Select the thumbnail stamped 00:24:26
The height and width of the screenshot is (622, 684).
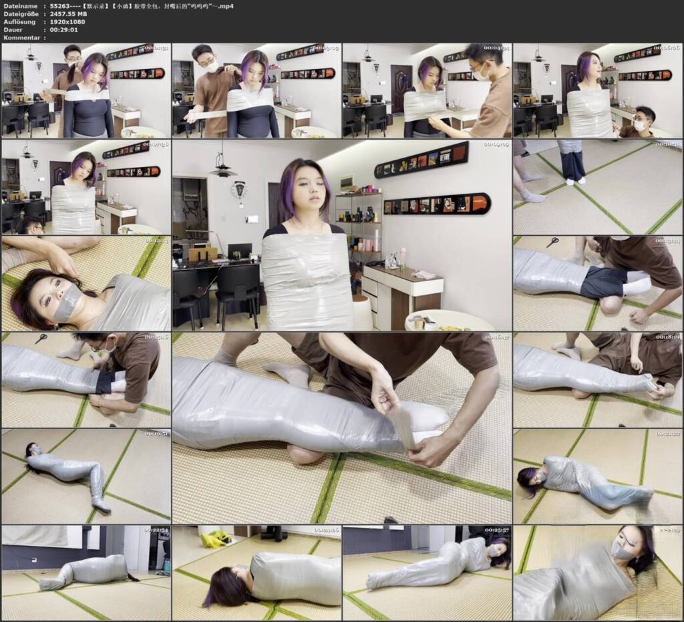click(256, 573)
